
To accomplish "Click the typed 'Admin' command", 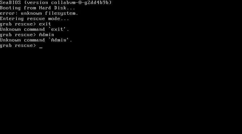I will [46, 35].
